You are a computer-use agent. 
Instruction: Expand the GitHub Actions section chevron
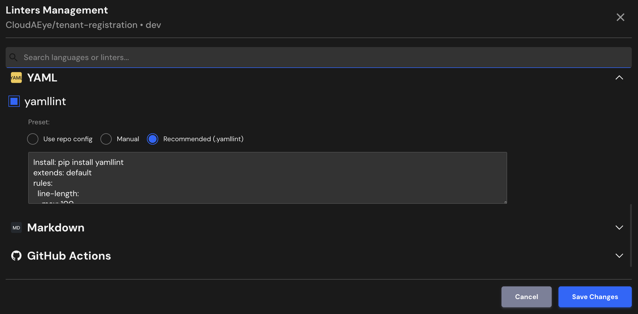tap(619, 256)
